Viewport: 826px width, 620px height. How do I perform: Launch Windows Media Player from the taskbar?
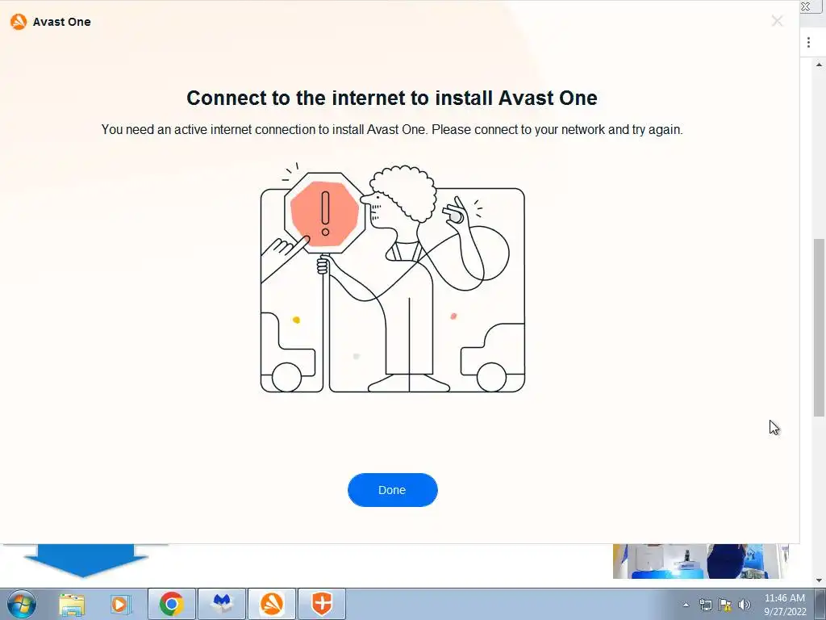coord(120,604)
